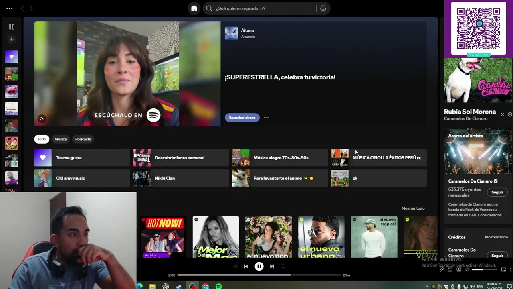Pause the current song
The height and width of the screenshot is (289, 513).
(259, 266)
